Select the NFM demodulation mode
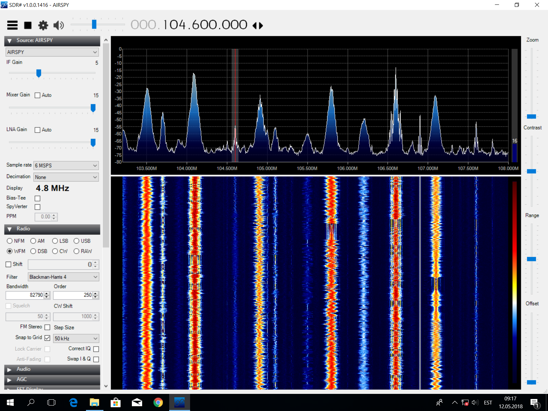Image resolution: width=548 pixels, height=411 pixels. (x=10, y=241)
